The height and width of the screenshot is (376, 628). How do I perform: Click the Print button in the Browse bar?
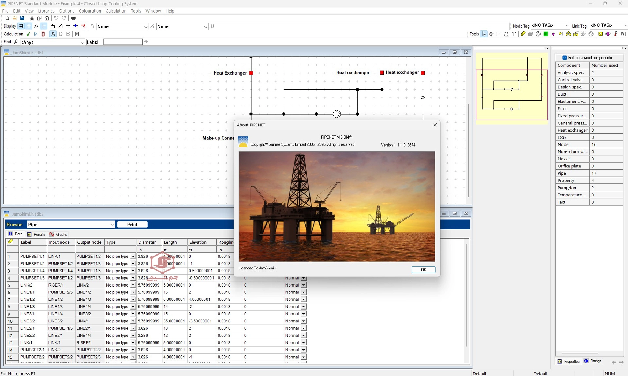(x=132, y=225)
